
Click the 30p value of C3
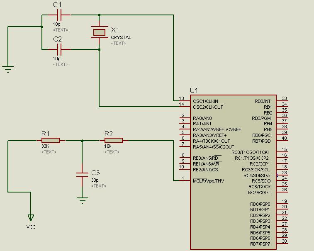tap(95, 180)
